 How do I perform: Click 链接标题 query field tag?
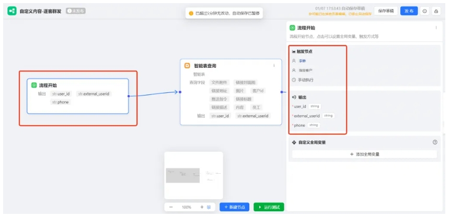coord(244,99)
